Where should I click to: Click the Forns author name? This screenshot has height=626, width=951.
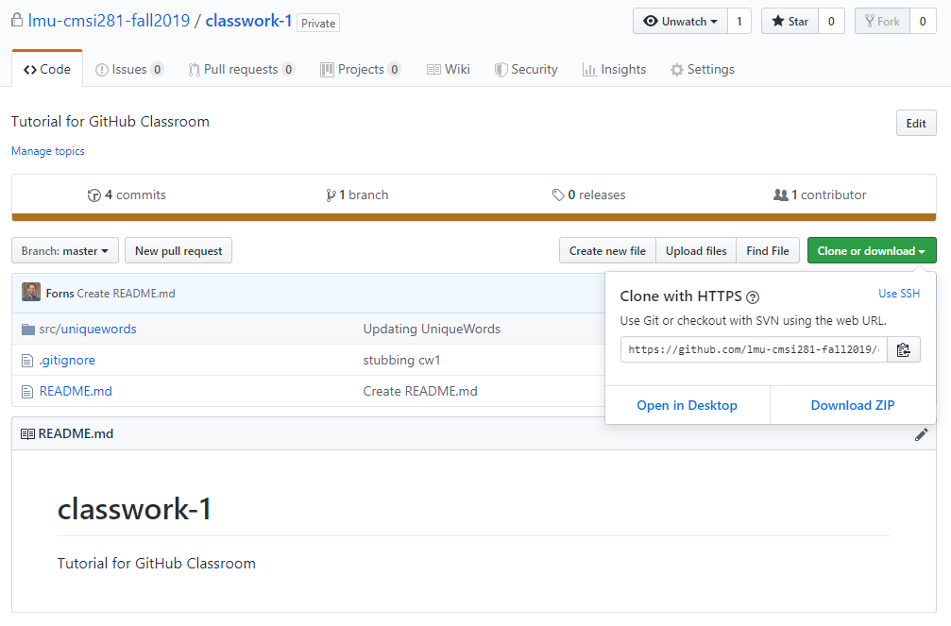pos(60,294)
